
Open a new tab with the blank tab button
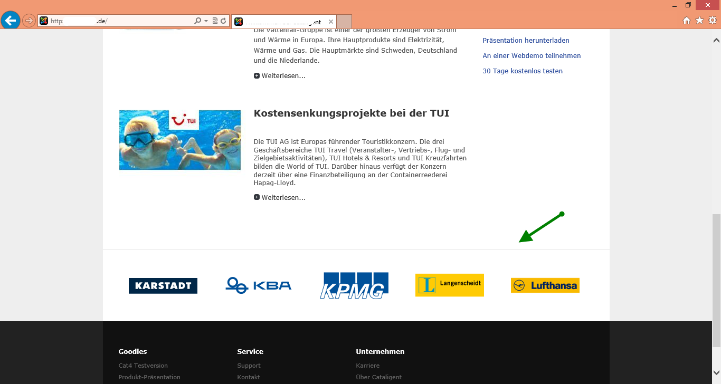(344, 22)
